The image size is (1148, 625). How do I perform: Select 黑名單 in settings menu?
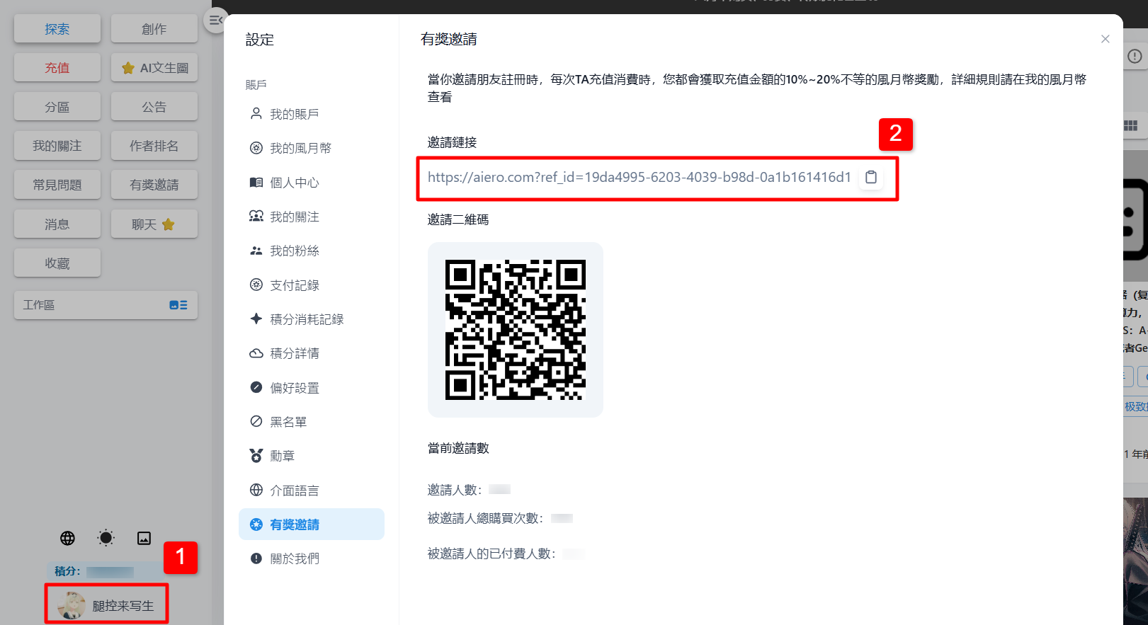click(x=312, y=422)
